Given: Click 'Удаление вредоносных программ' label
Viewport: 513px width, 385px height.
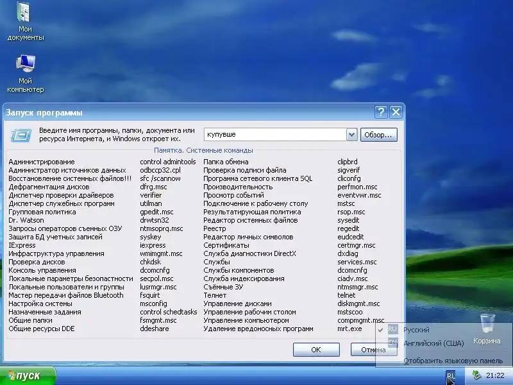Looking at the screenshot, I should pos(258,329).
